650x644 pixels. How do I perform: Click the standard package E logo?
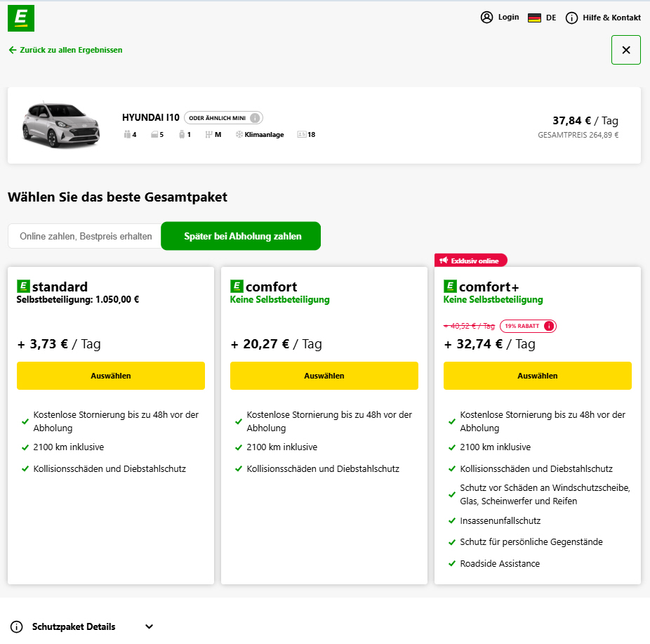point(24,286)
